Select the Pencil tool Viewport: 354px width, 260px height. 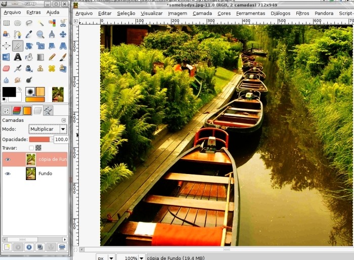click(52, 57)
